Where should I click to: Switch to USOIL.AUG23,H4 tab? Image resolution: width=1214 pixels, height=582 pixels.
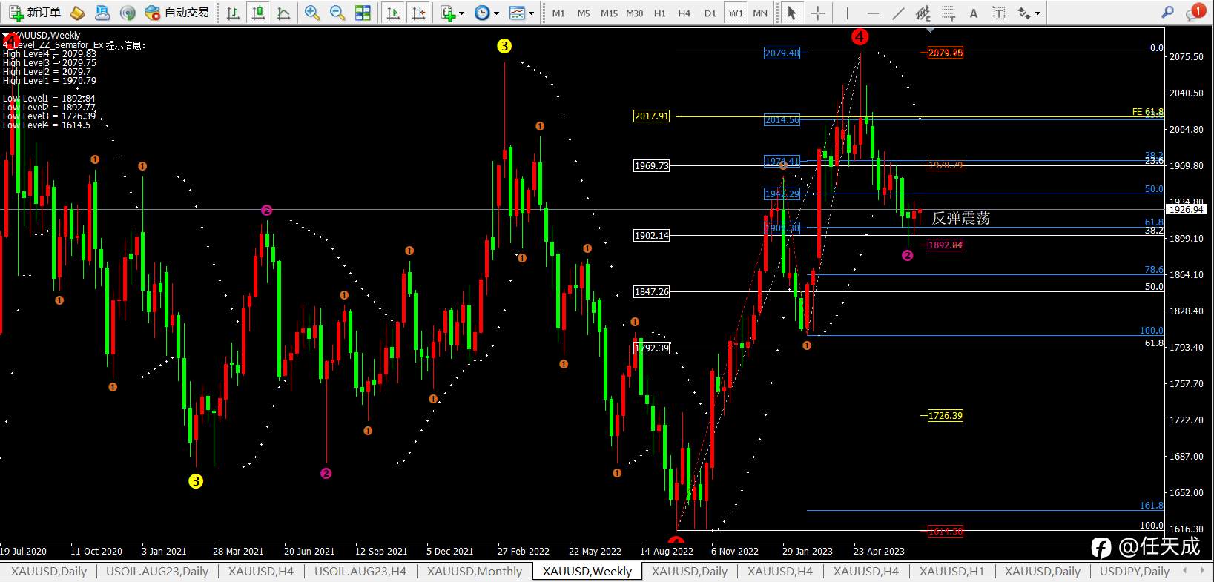tap(360, 571)
